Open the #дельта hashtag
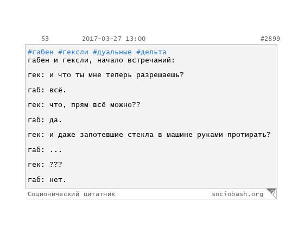This screenshot has width=298, height=239. 151,52
